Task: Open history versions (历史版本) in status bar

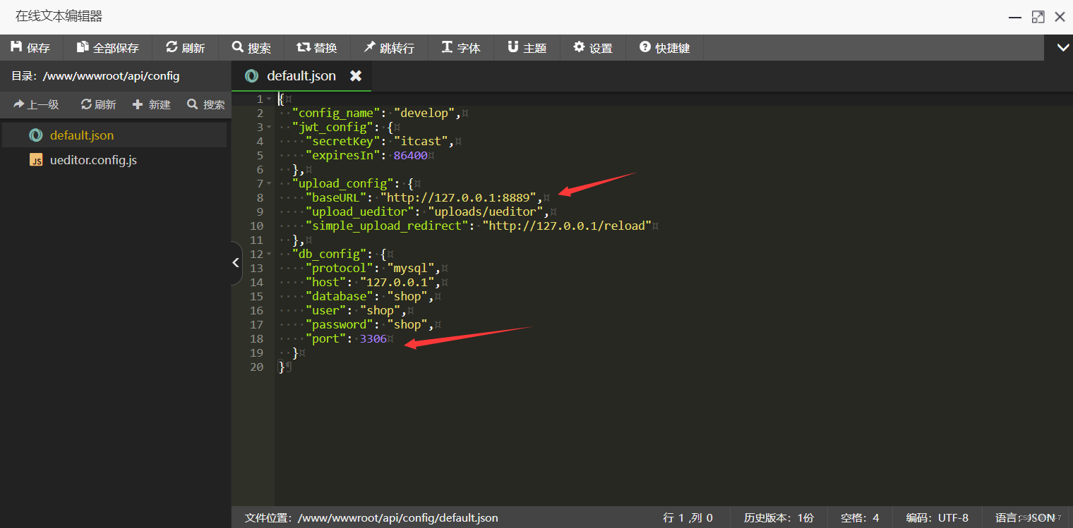Action: tap(779, 517)
